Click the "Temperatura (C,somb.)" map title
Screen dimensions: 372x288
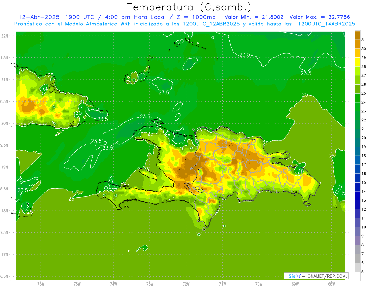pos(189,7)
